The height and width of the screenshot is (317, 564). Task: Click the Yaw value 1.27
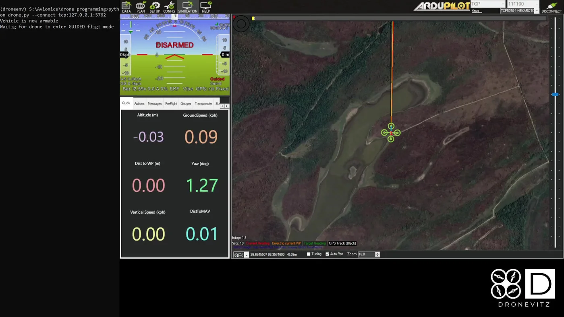point(201,185)
